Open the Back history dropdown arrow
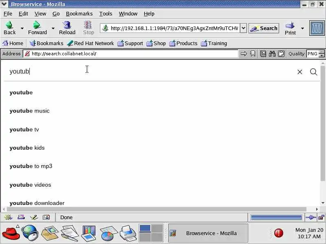 [22, 28]
